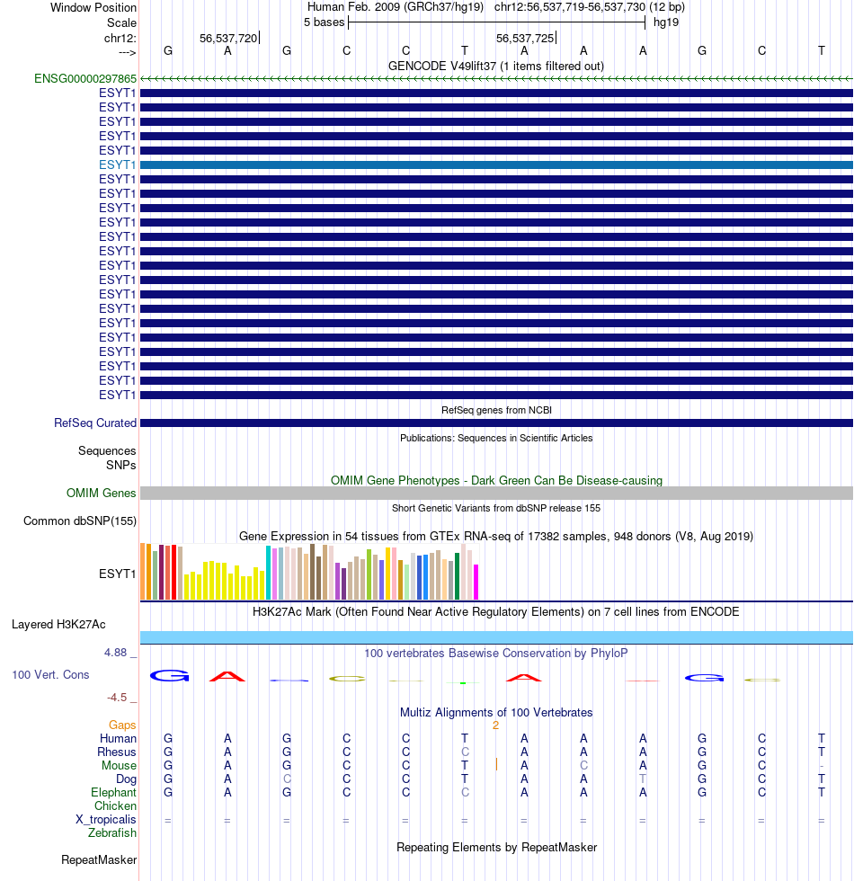Screen dimensions: 854x881
Task: Click the dash gap in Mouse row
Action: click(822, 766)
